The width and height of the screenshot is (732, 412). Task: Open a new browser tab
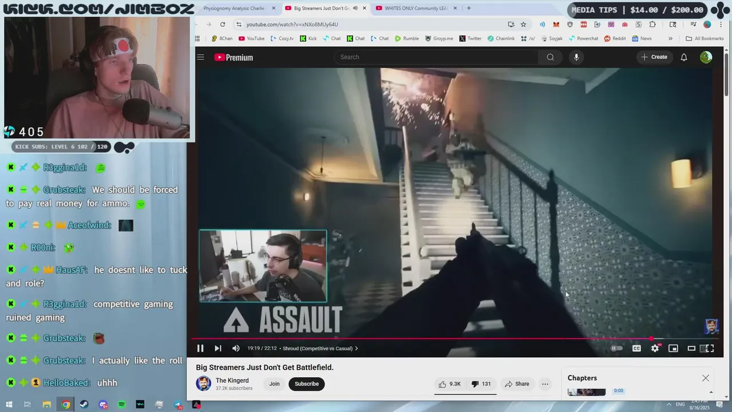pyautogui.click(x=469, y=8)
